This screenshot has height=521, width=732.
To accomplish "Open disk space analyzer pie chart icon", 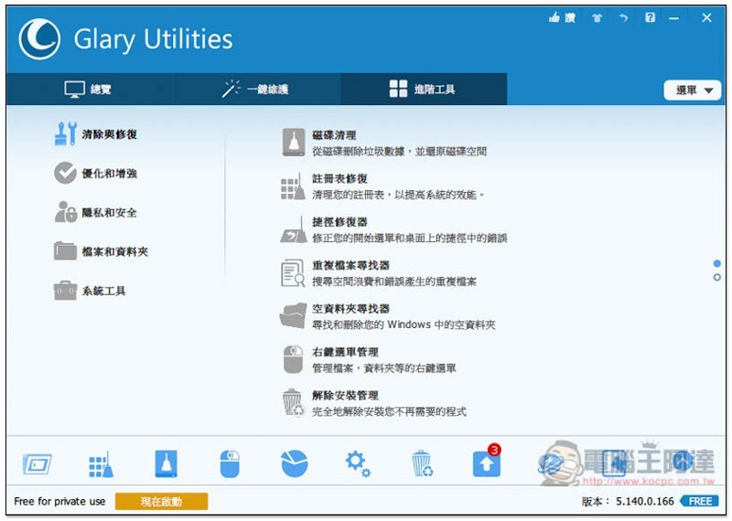I will (x=295, y=463).
